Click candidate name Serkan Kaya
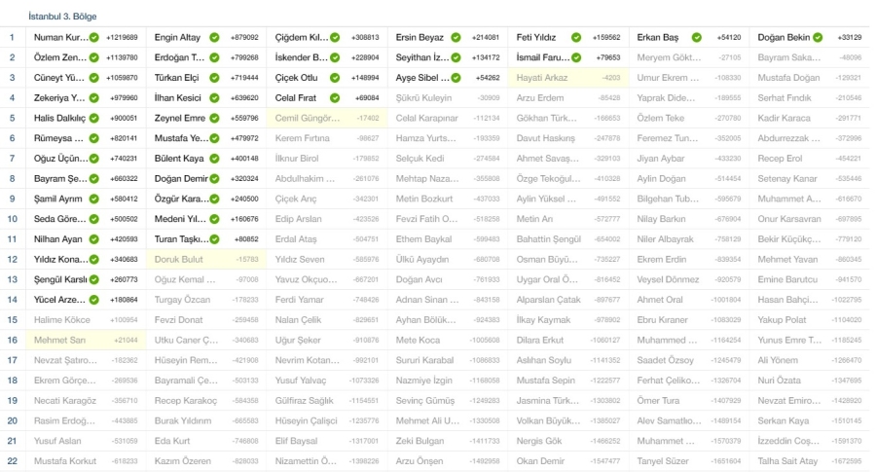Viewport: 876px width, 472px height. pos(784,420)
